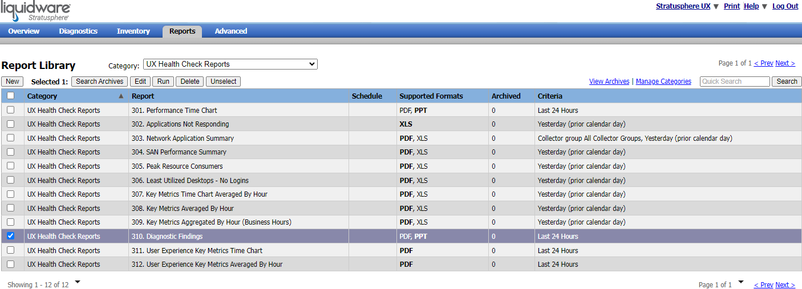Select the 311. User Experience Key Metrics Time Chart row
The width and height of the screenshot is (802, 289).
(401, 250)
